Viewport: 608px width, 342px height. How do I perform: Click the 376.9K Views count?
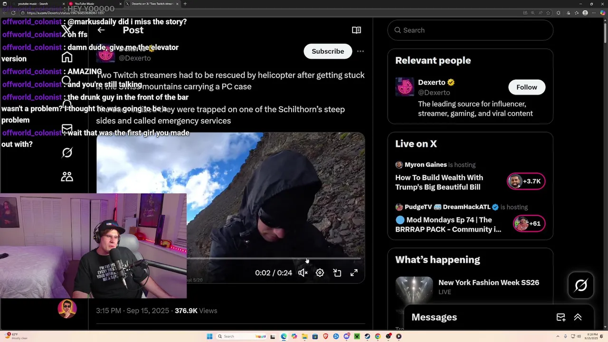[x=196, y=311]
